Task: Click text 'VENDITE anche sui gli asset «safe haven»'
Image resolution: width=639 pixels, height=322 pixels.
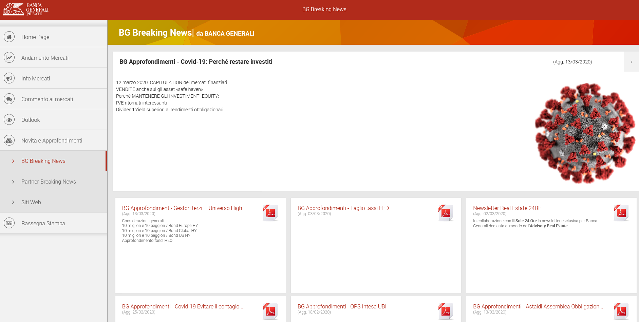Action: pyautogui.click(x=159, y=89)
